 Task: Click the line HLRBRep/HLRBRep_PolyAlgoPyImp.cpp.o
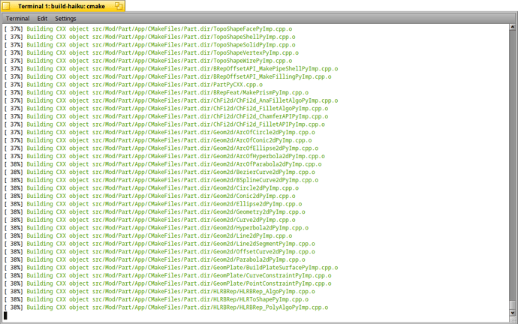coord(166,307)
